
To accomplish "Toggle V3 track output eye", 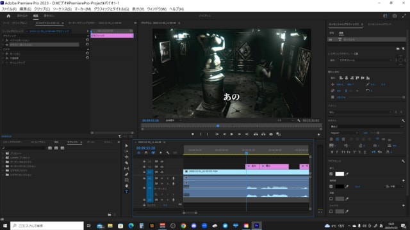I will coord(162,162).
